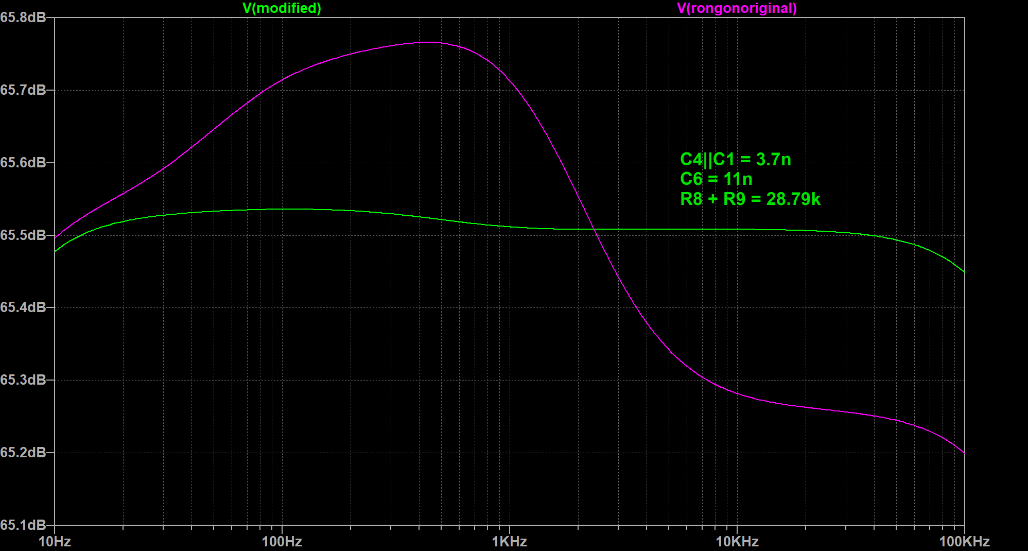Viewport: 1028px width, 551px height.
Task: Click the V(rongonoriginal) trace label
Action: click(x=737, y=8)
